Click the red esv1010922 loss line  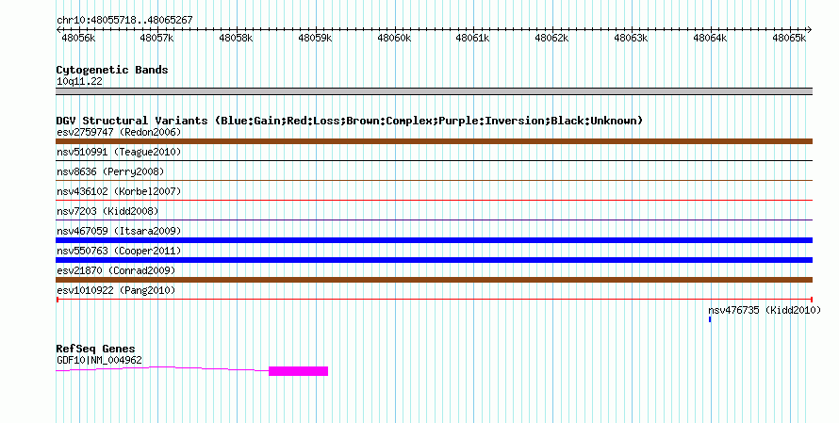click(x=434, y=300)
